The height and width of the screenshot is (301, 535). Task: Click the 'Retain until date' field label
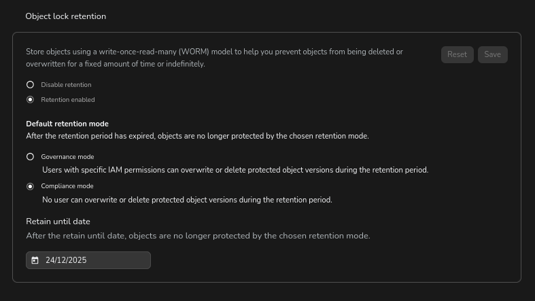(58, 222)
